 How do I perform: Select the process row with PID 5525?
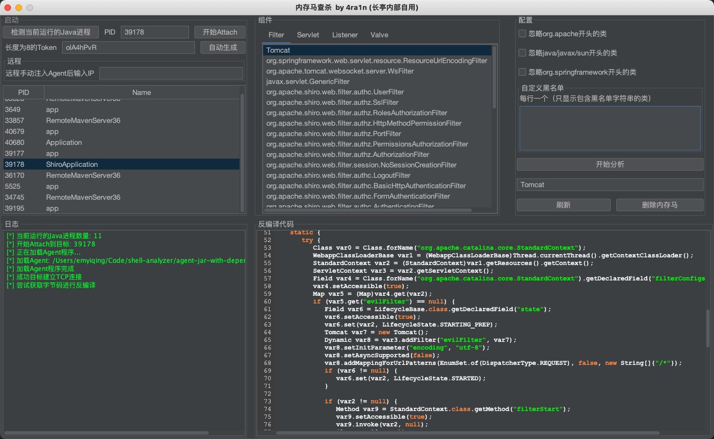coord(121,186)
